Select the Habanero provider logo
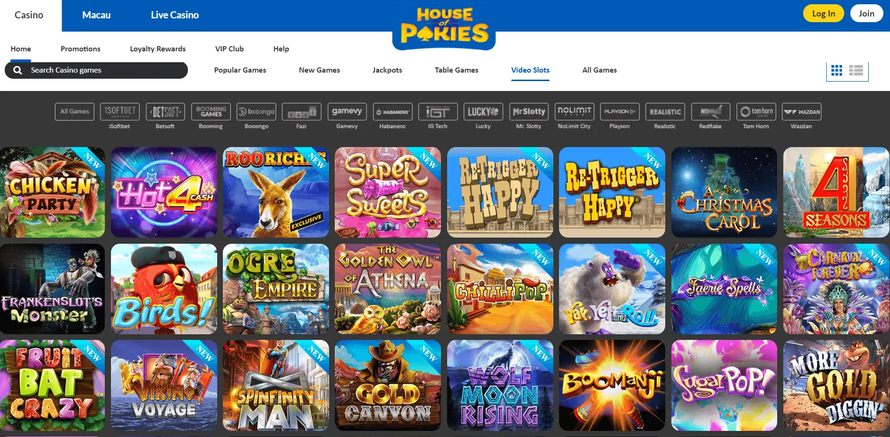The image size is (890, 437). (392, 112)
